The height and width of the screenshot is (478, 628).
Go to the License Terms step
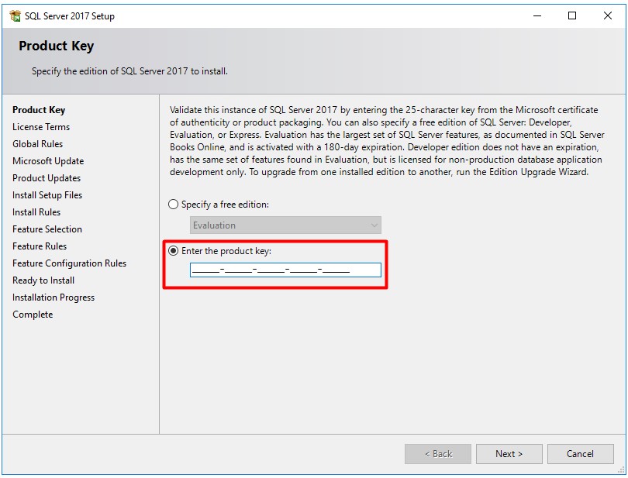click(41, 127)
